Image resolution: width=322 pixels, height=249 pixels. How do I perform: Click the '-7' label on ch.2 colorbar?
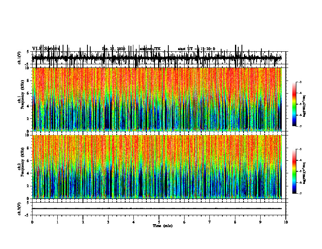click(x=300, y=194)
